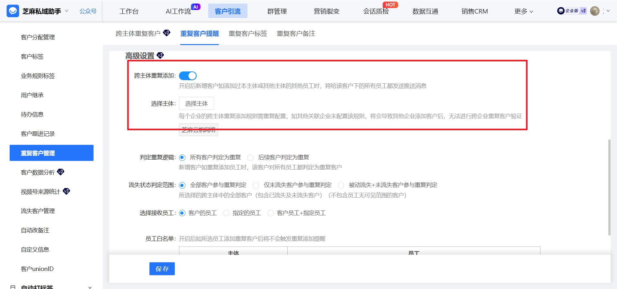Image resolution: width=617 pixels, height=289 pixels.
Task: Click the AI badge on AI工作流
Action: point(196,7)
